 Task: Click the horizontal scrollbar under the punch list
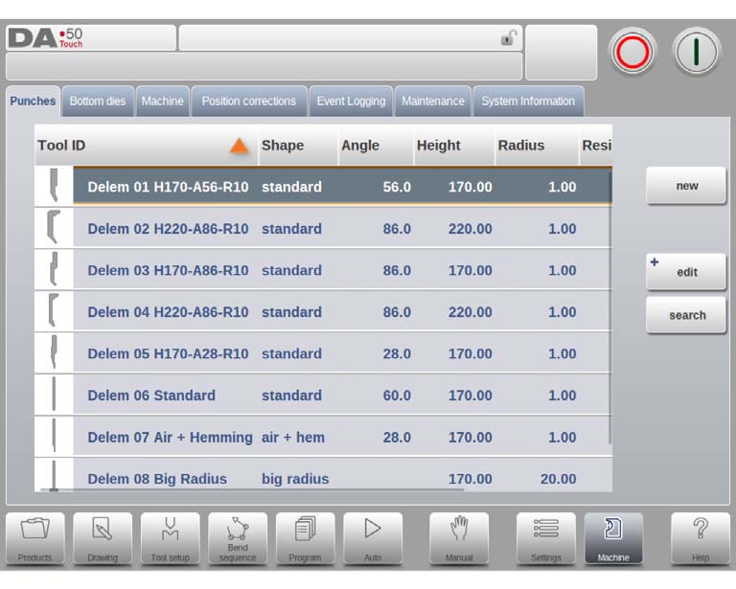[252, 489]
